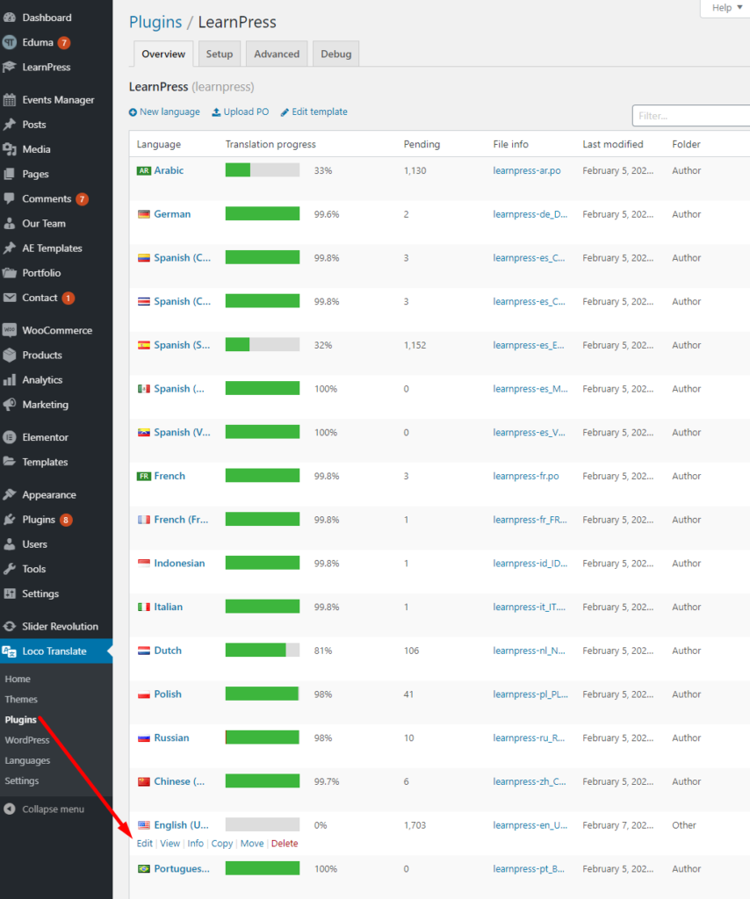The width and height of the screenshot is (750, 899).
Task: Click the Dutch translation progress bar
Action: point(262,651)
